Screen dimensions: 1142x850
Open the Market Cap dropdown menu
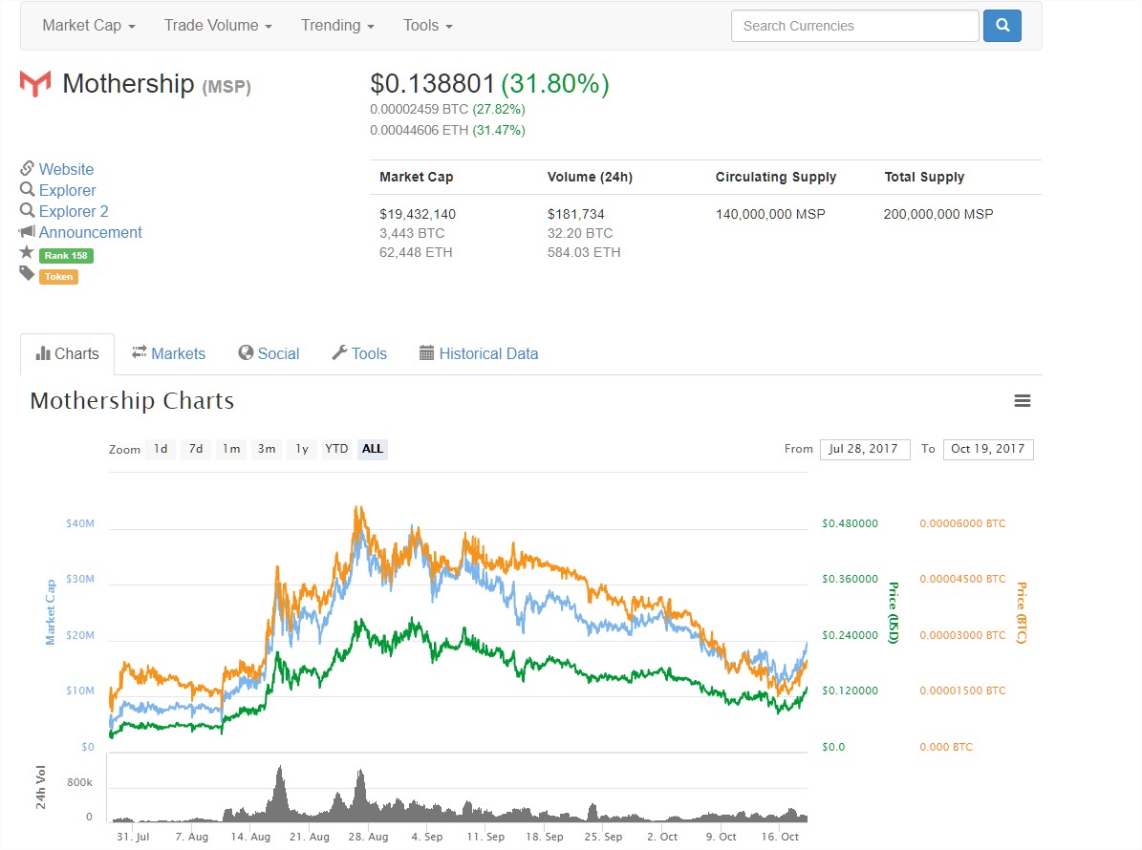tap(89, 26)
